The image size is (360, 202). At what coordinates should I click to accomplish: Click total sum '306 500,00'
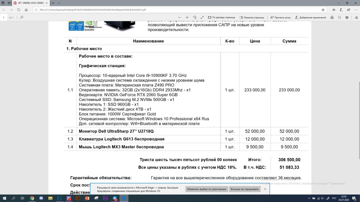coord(289,160)
